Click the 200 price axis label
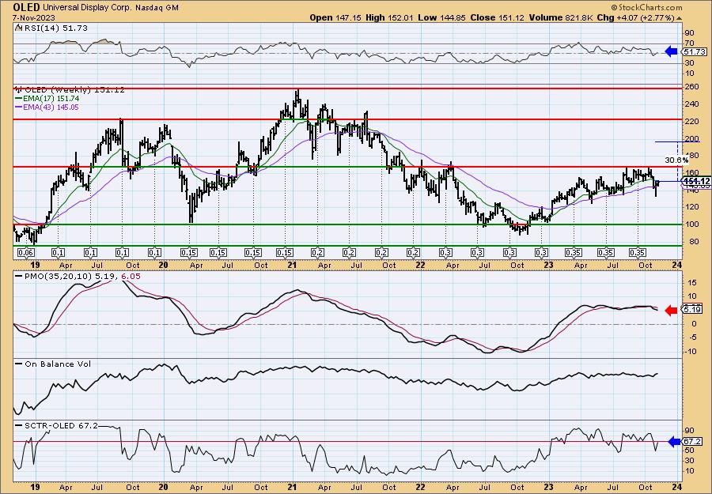The width and height of the screenshot is (712, 494). coord(691,139)
